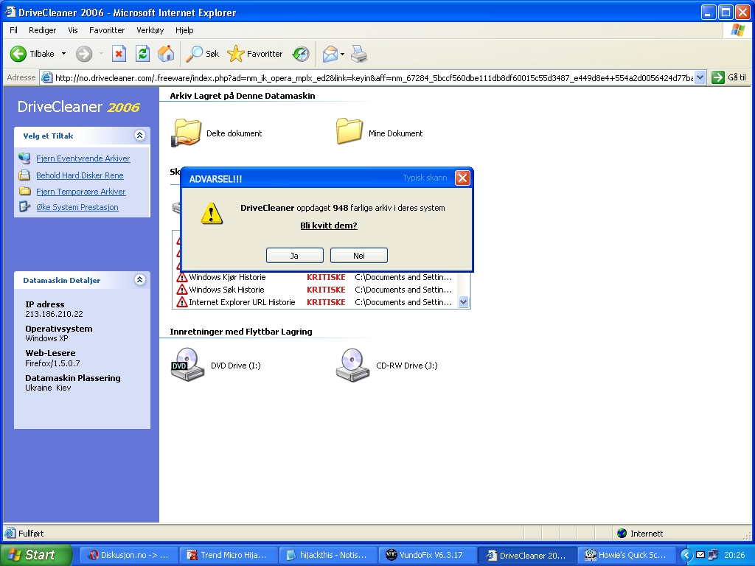Viewport: 755px width, 566px height.
Task: Expand the address bar dropdown
Action: (700, 77)
